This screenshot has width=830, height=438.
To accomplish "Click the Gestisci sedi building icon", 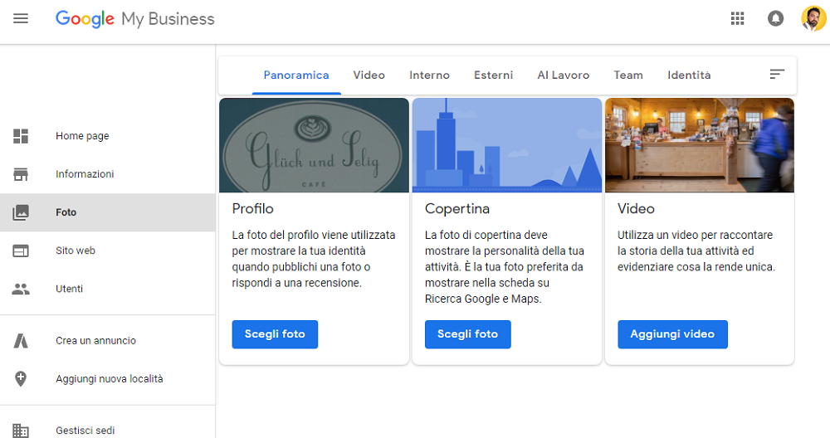I will pyautogui.click(x=21, y=431).
